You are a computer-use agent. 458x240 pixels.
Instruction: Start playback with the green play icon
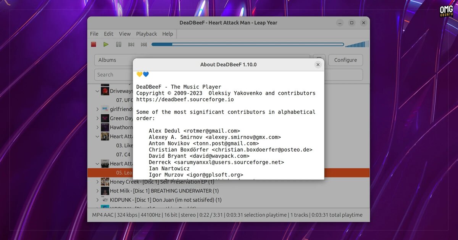(106, 44)
